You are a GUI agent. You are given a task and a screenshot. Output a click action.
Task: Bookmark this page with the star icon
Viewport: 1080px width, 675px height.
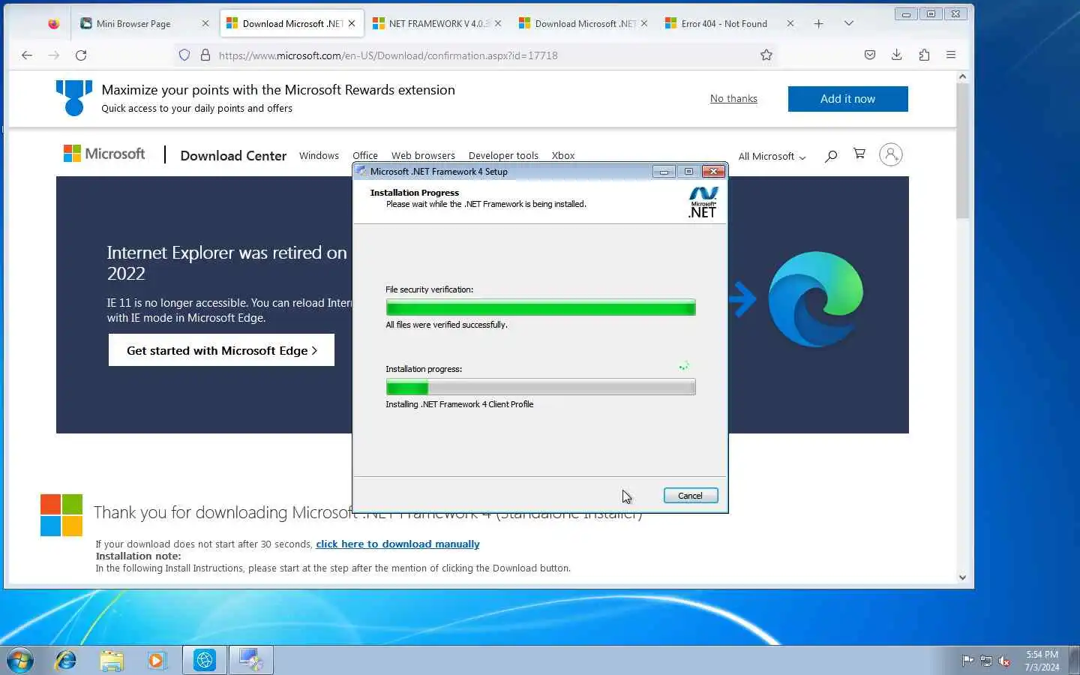tap(766, 55)
